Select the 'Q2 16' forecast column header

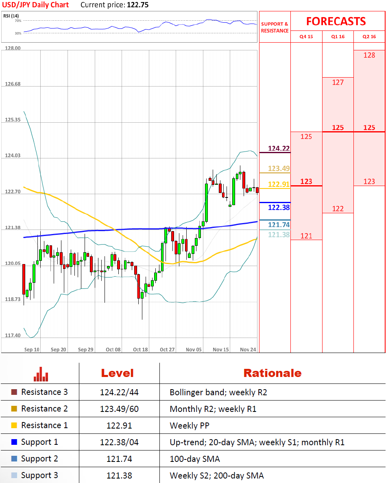coord(369,37)
